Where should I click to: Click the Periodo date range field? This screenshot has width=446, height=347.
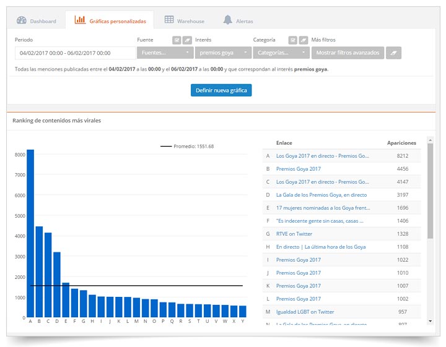pyautogui.click(x=75, y=53)
